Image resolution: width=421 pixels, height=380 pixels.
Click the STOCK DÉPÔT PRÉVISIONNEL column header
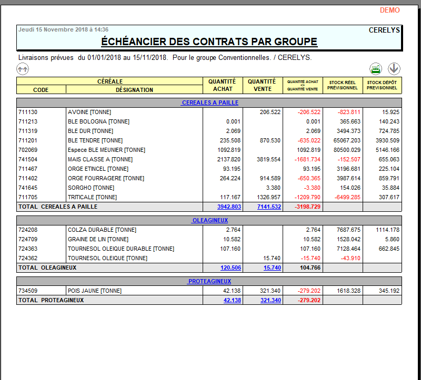[382, 85]
